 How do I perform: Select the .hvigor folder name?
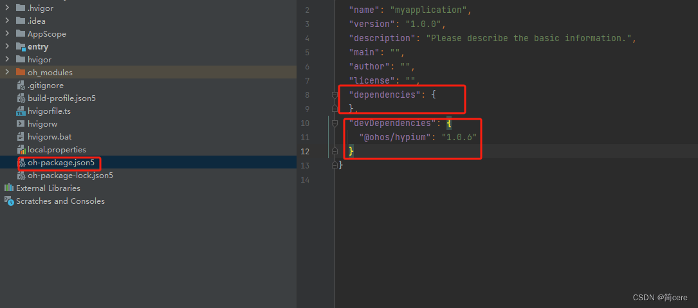tap(41, 8)
